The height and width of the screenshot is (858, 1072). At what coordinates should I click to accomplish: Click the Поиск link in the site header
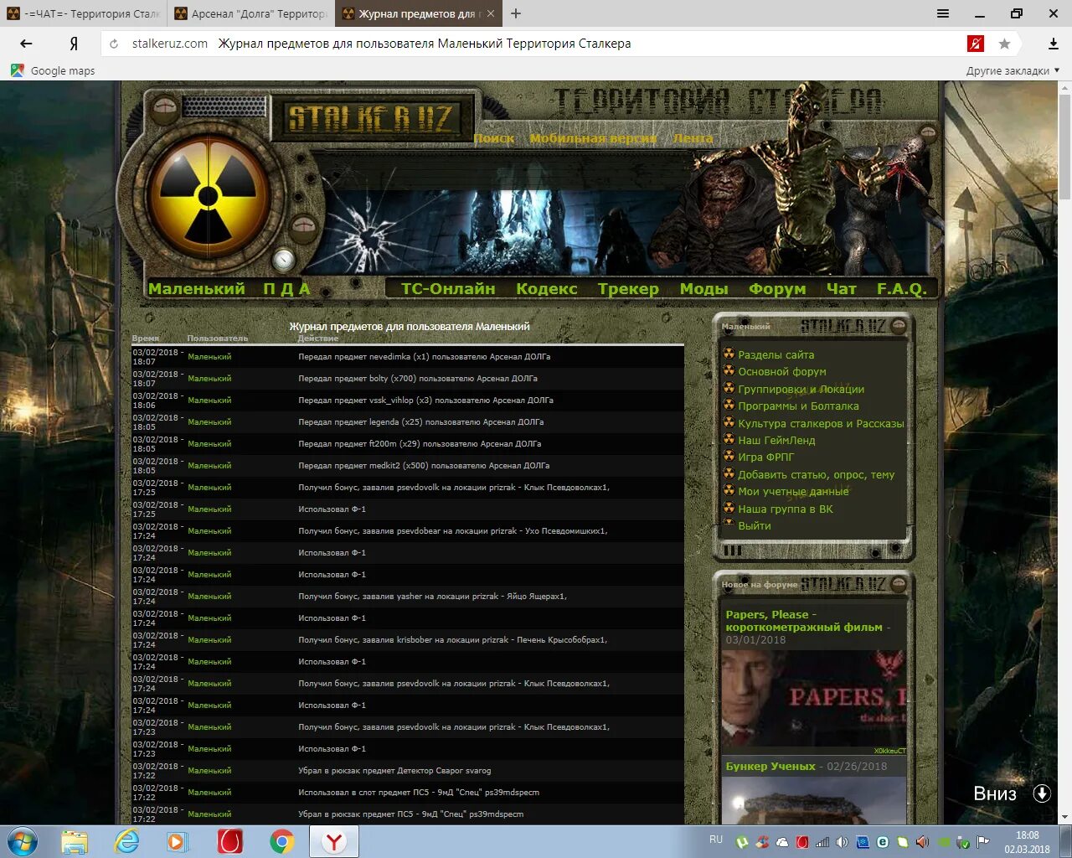click(494, 138)
